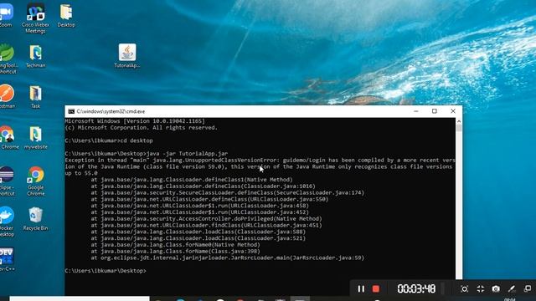536x301 pixels.
Task: Click the recorder region capture icon
Action: (464, 288)
